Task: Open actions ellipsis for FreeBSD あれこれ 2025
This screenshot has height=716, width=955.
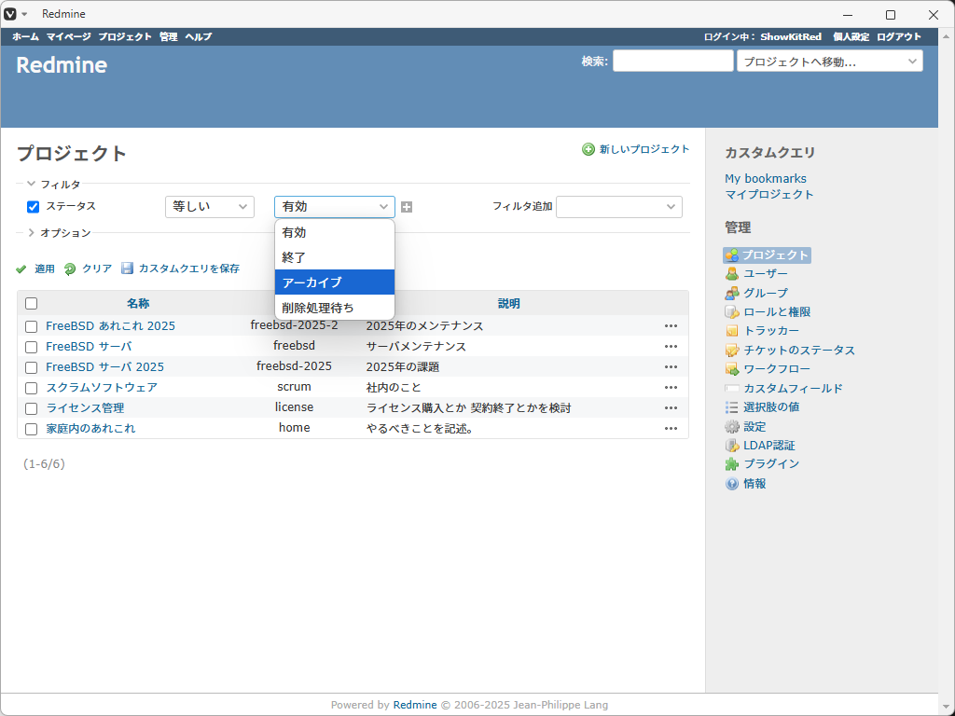Action: pyautogui.click(x=671, y=325)
